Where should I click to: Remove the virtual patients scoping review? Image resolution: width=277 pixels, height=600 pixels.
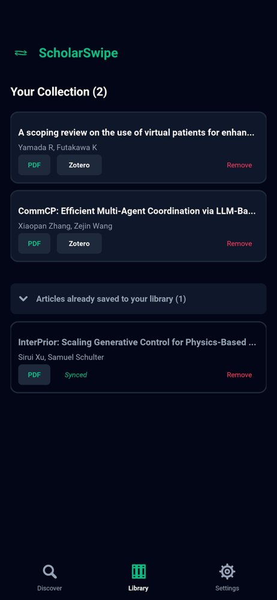[239, 166]
